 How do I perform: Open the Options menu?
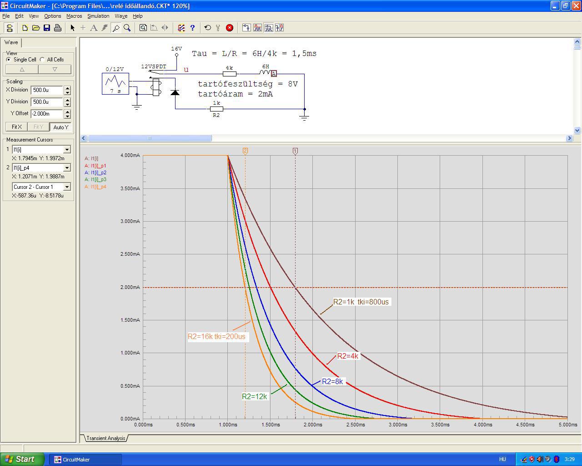pyautogui.click(x=53, y=16)
